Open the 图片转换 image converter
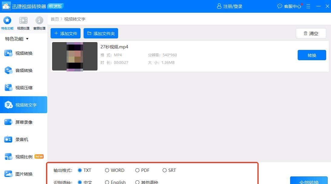Image resolution: width=331 pixels, height=184 pixels. click(24, 174)
